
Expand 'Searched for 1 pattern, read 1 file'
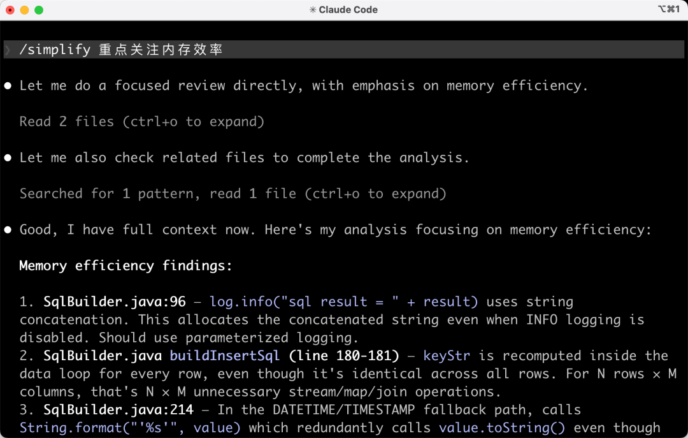pyautogui.click(x=233, y=194)
